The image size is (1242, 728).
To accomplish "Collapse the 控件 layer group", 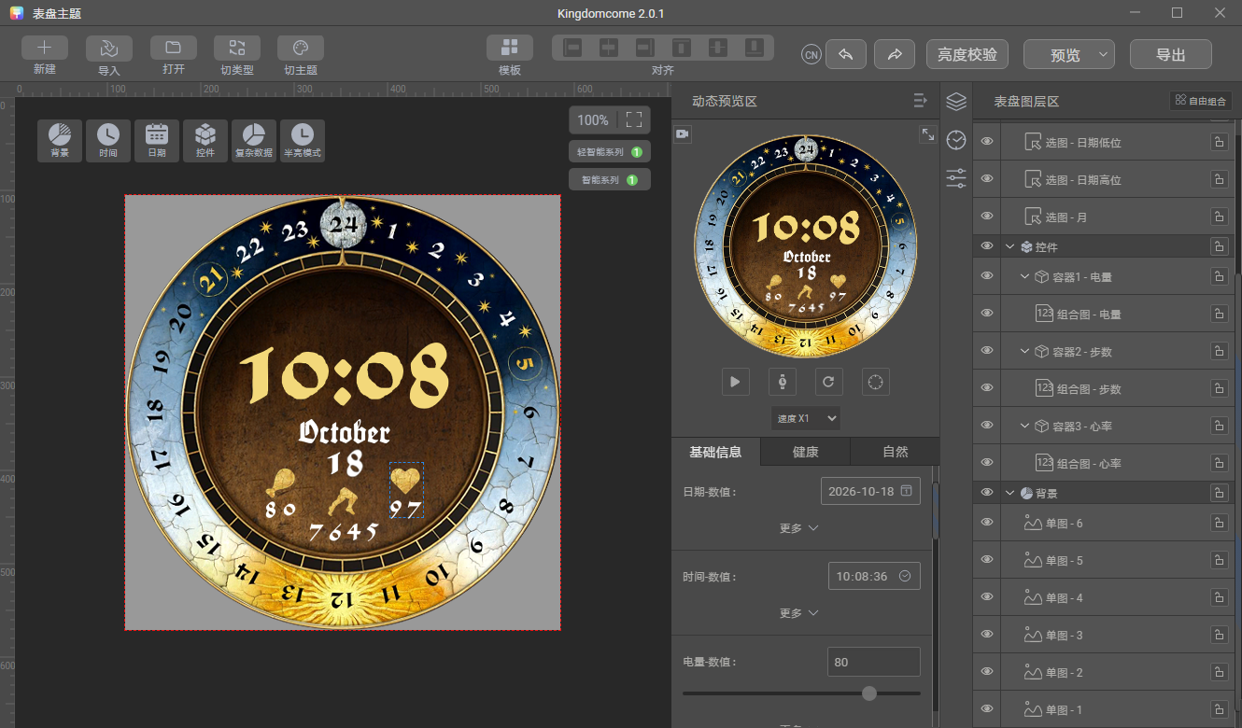I will (x=1009, y=247).
